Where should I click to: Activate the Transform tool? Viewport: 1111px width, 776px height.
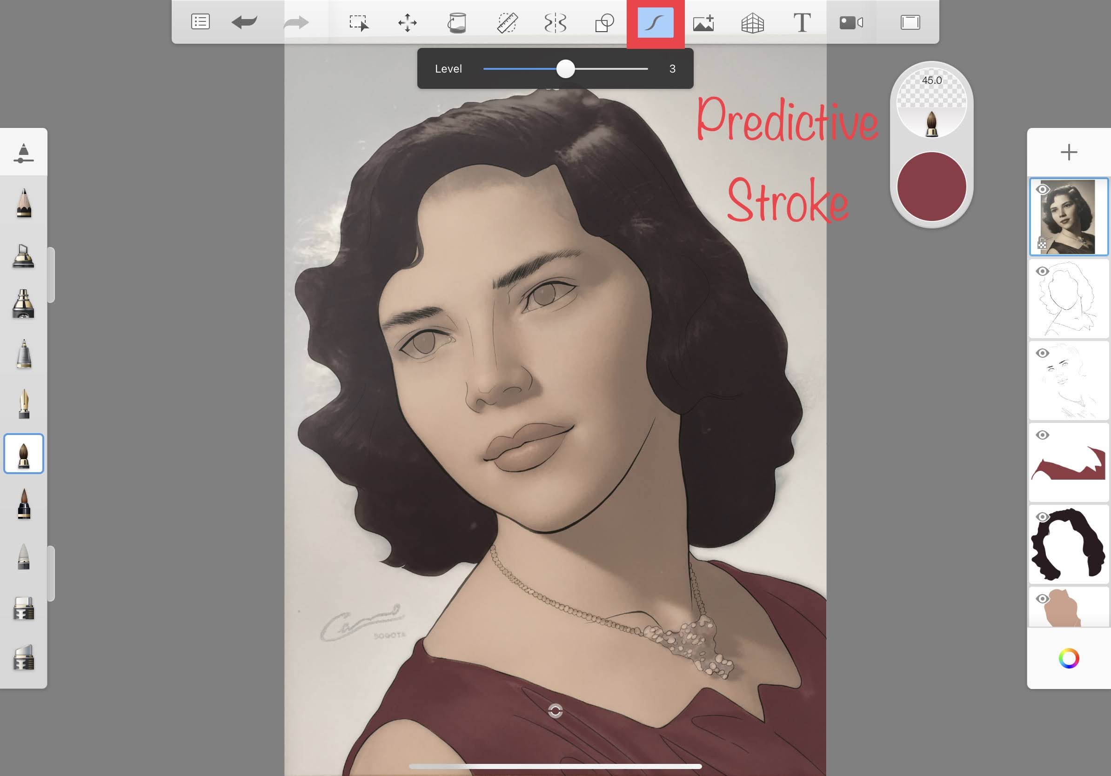(x=408, y=22)
